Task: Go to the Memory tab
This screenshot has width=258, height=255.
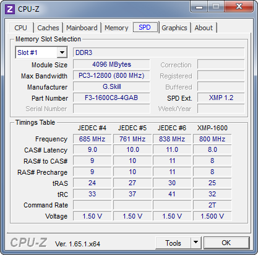Action: point(116,28)
